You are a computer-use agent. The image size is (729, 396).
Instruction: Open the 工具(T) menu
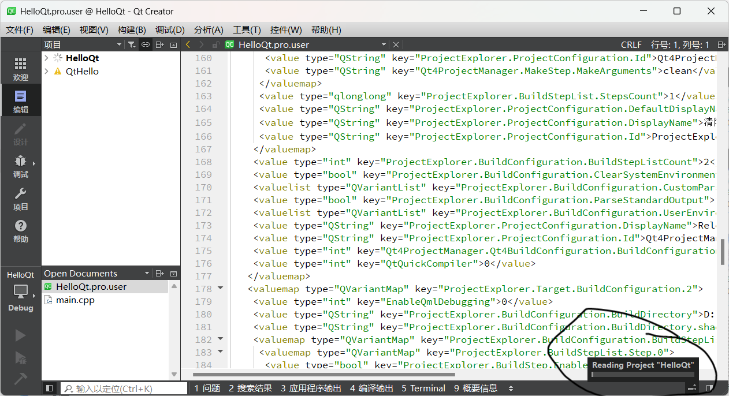click(x=247, y=29)
